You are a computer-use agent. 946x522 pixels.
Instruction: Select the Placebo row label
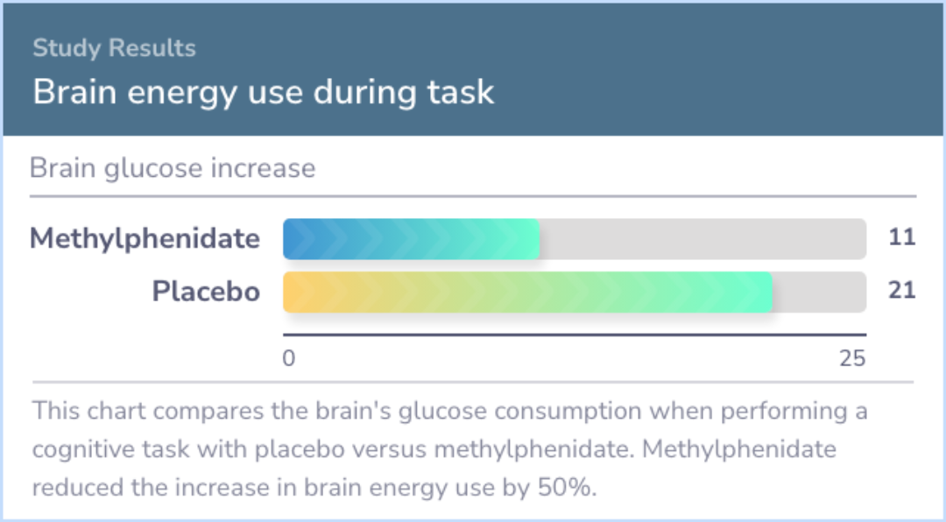(206, 292)
